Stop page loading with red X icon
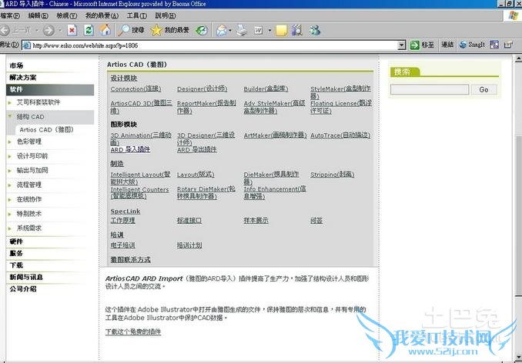The height and width of the screenshot is (363, 522). (x=72, y=31)
